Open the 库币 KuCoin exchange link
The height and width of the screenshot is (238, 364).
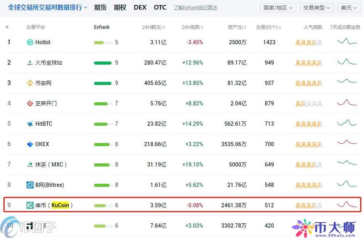pos(54,205)
